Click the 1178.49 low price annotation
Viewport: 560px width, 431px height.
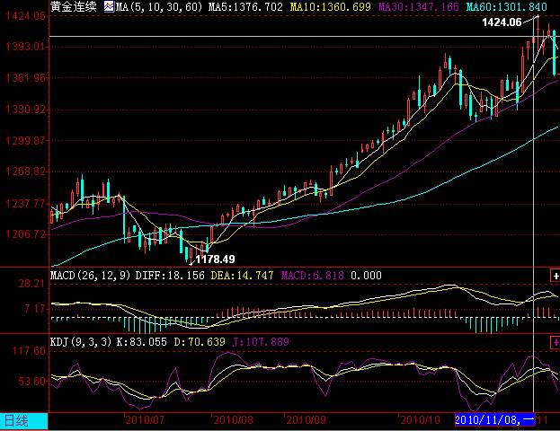[216, 259]
